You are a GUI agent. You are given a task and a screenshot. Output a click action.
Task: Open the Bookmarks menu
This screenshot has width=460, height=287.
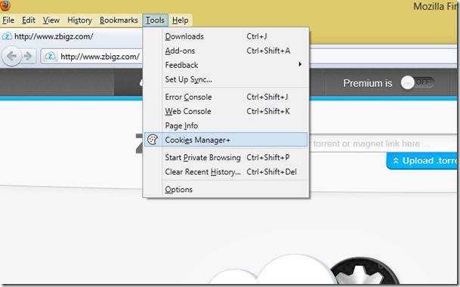119,20
